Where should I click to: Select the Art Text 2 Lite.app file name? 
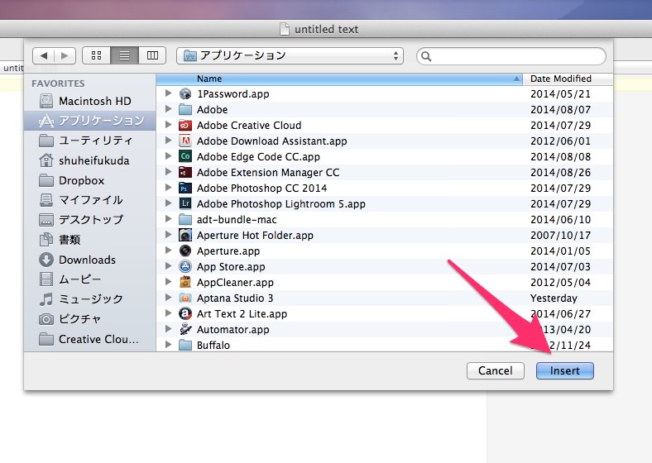242,314
